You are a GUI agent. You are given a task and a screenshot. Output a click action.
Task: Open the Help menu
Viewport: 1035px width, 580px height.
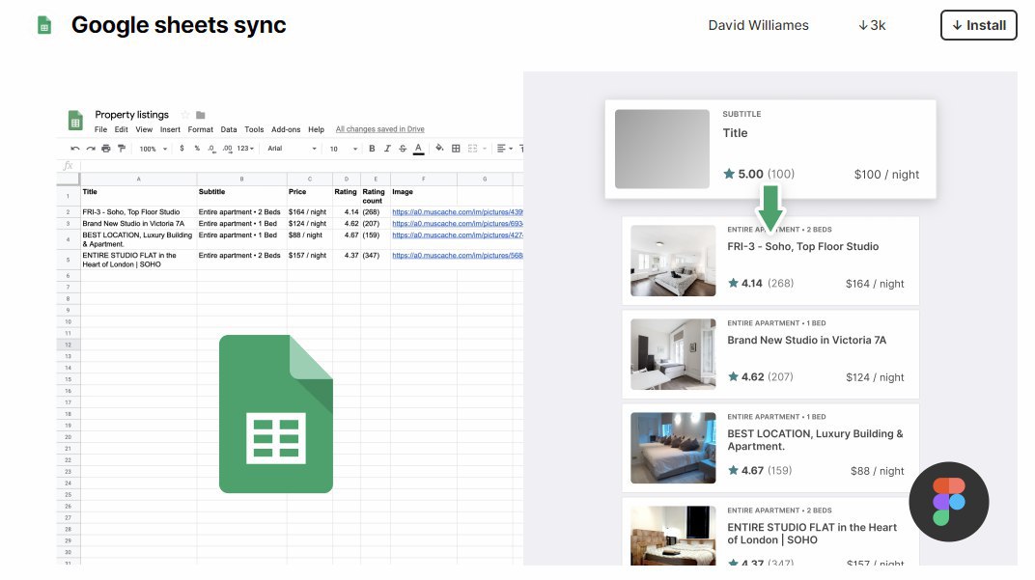(316, 129)
